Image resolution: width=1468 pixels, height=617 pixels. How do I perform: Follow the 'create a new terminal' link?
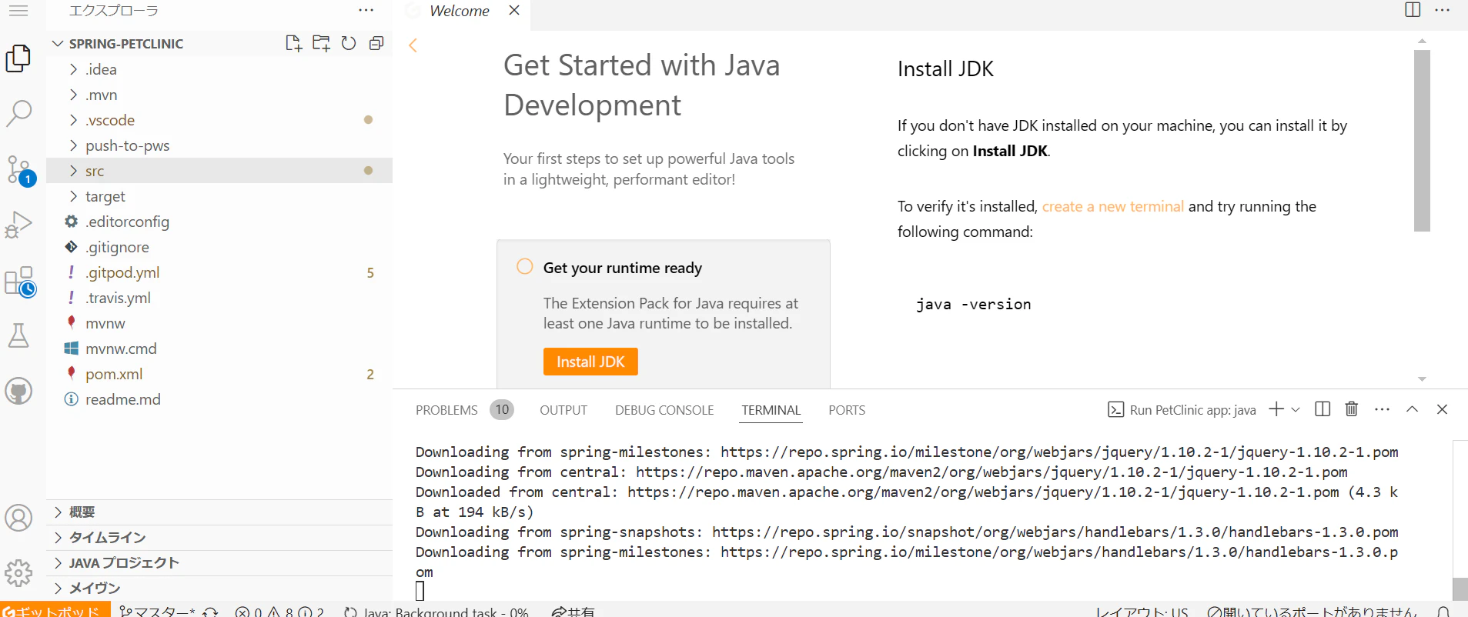(x=1113, y=206)
